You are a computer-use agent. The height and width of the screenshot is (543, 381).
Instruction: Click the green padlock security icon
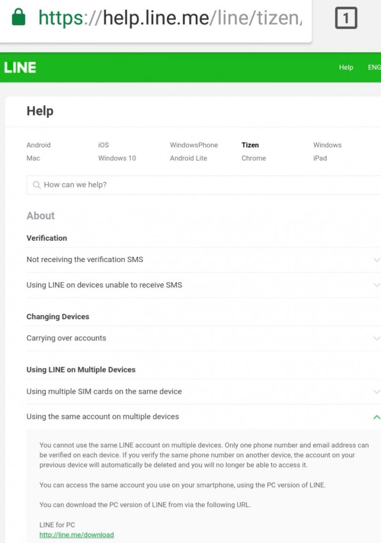(19, 17)
